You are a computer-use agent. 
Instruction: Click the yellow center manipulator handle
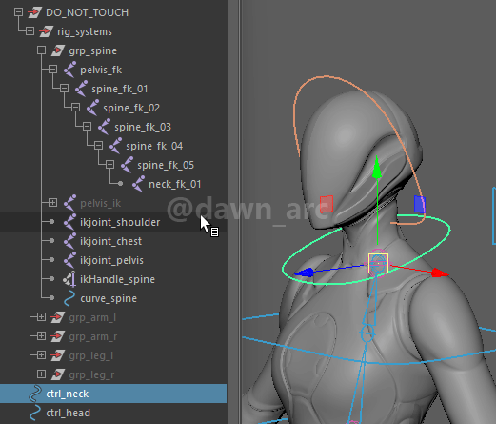tap(378, 263)
